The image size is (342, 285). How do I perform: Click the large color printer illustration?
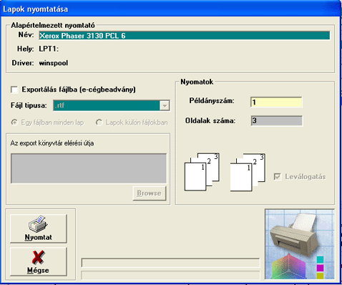[x=300, y=244]
